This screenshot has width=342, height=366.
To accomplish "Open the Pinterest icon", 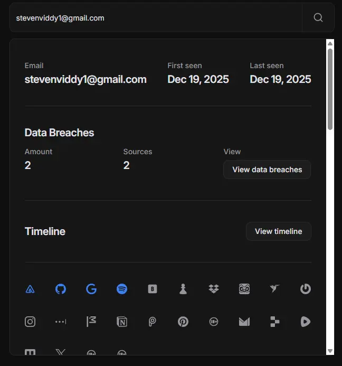I will 183,322.
